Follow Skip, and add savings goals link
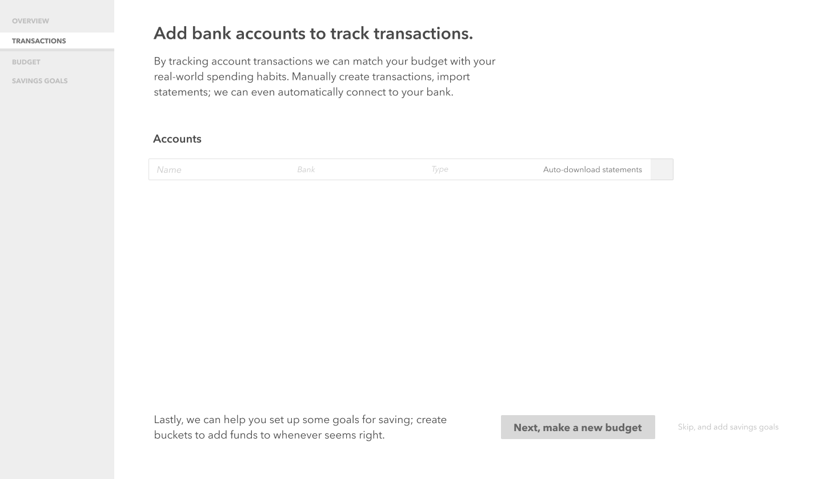Image resolution: width=834 pixels, height=479 pixels. point(728,427)
